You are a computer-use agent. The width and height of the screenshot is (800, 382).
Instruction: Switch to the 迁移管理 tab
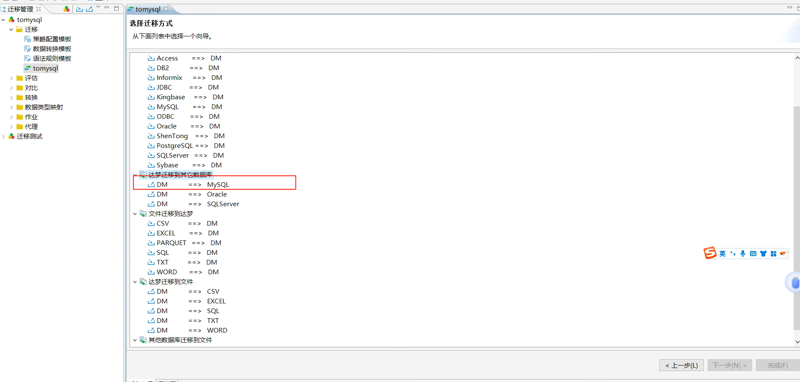coord(20,9)
